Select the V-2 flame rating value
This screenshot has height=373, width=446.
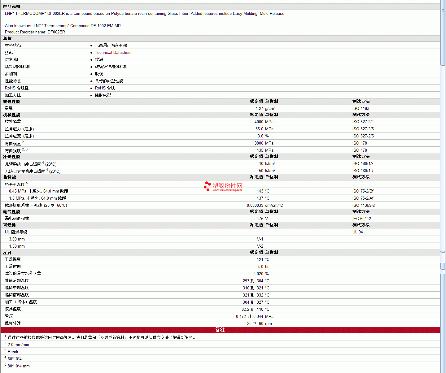tap(260, 246)
